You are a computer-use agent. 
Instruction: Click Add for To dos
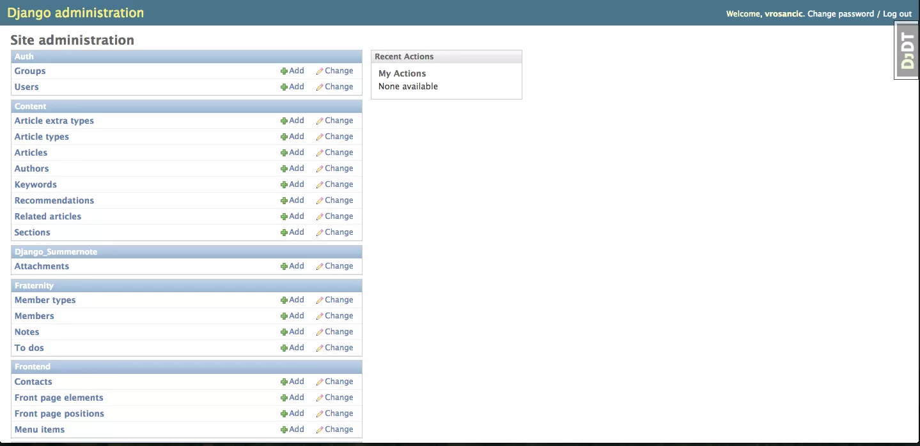coord(296,348)
